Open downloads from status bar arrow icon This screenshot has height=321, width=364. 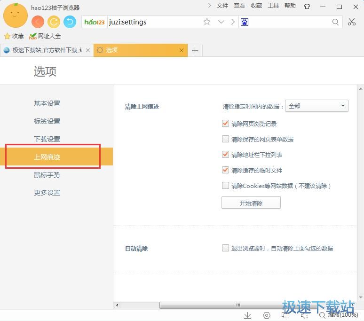click(248, 315)
